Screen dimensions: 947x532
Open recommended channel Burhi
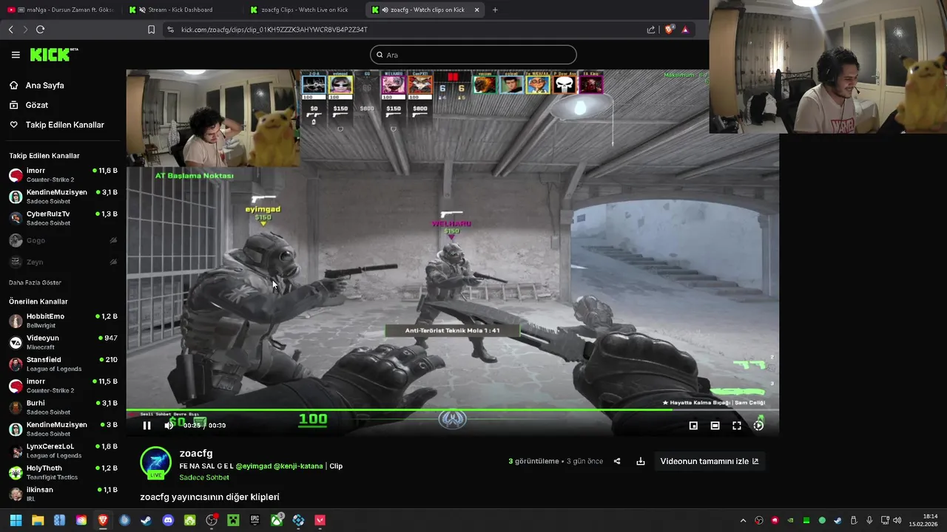click(63, 407)
